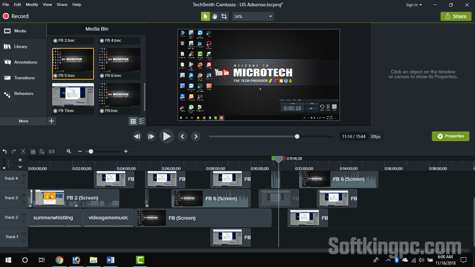The width and height of the screenshot is (475, 267).
Task: Switch to the Library tab
Action: (23, 47)
